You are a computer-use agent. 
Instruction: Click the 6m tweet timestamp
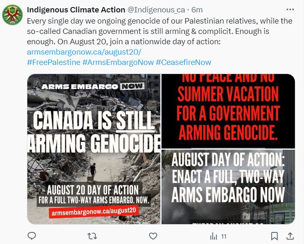(198, 10)
